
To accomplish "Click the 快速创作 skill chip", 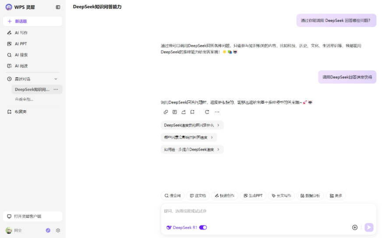I will coord(225,196).
